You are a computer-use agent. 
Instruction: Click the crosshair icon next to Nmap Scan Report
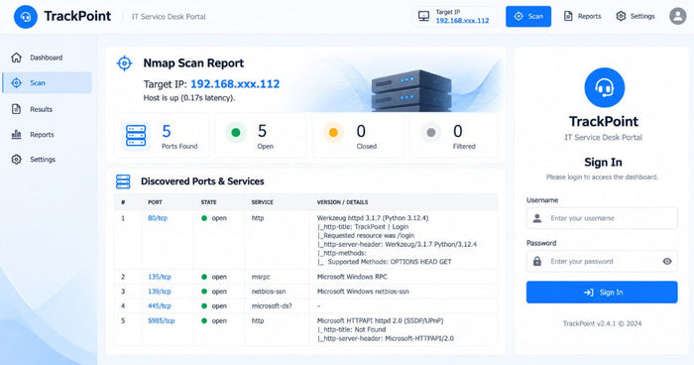tap(124, 63)
